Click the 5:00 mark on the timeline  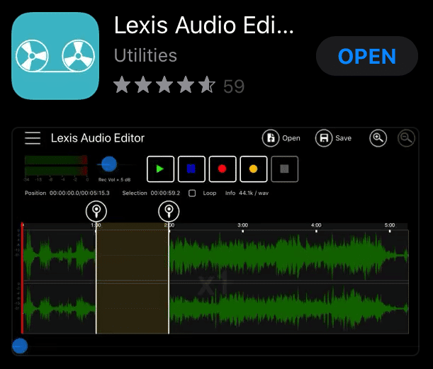390,225
